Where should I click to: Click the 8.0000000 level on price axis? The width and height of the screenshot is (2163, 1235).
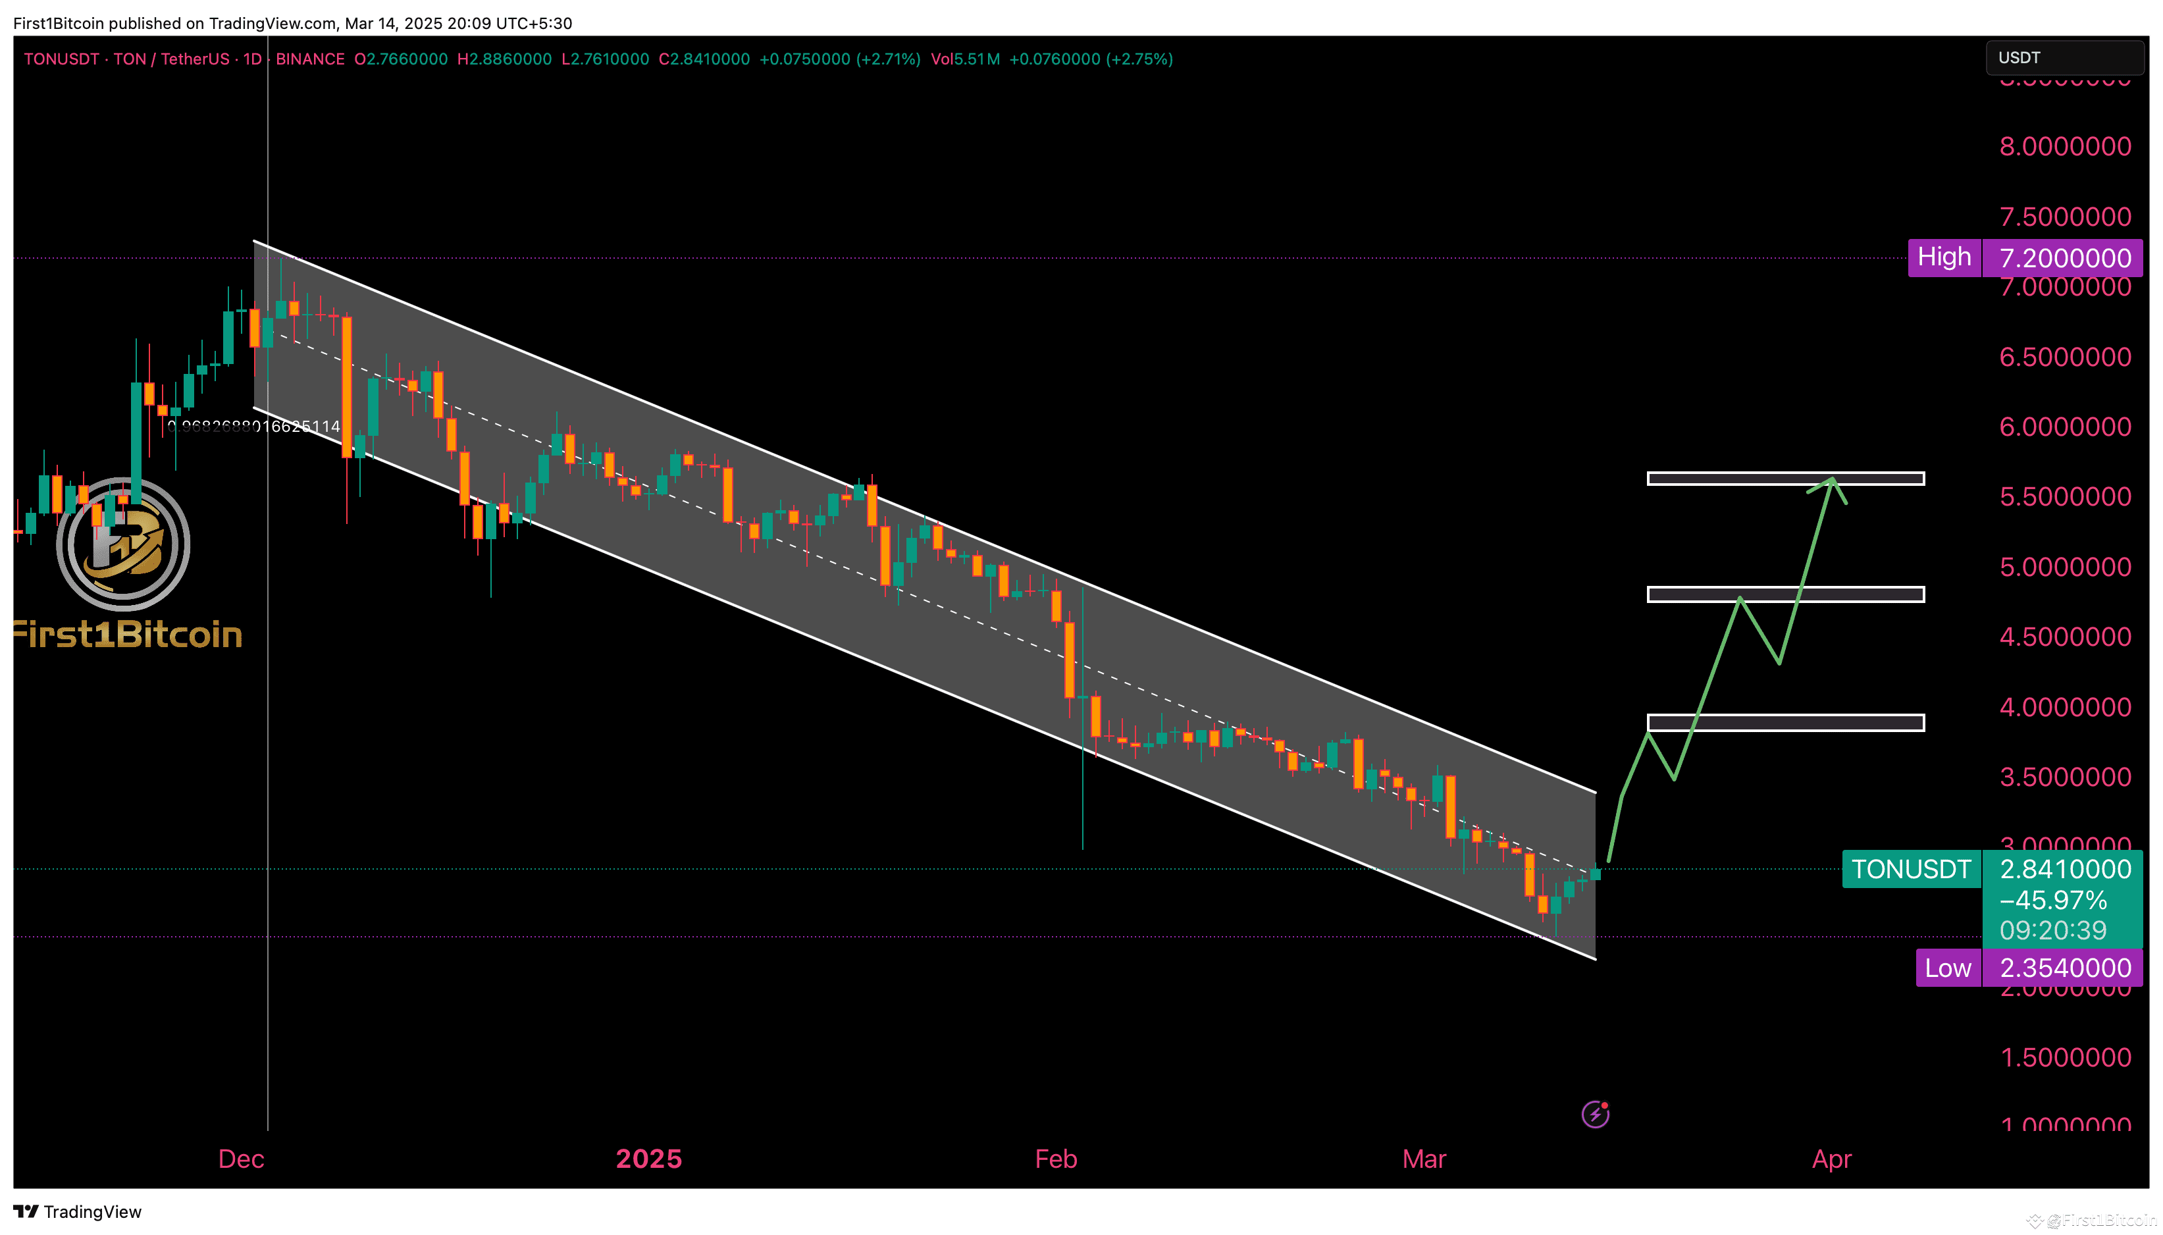click(x=2065, y=147)
